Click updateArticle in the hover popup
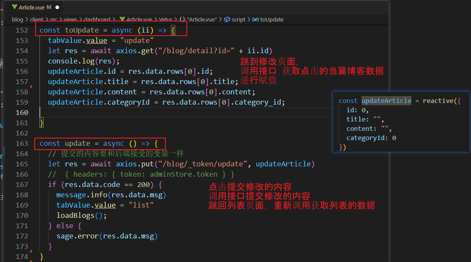Screen dimensions: 471x262 386,101
